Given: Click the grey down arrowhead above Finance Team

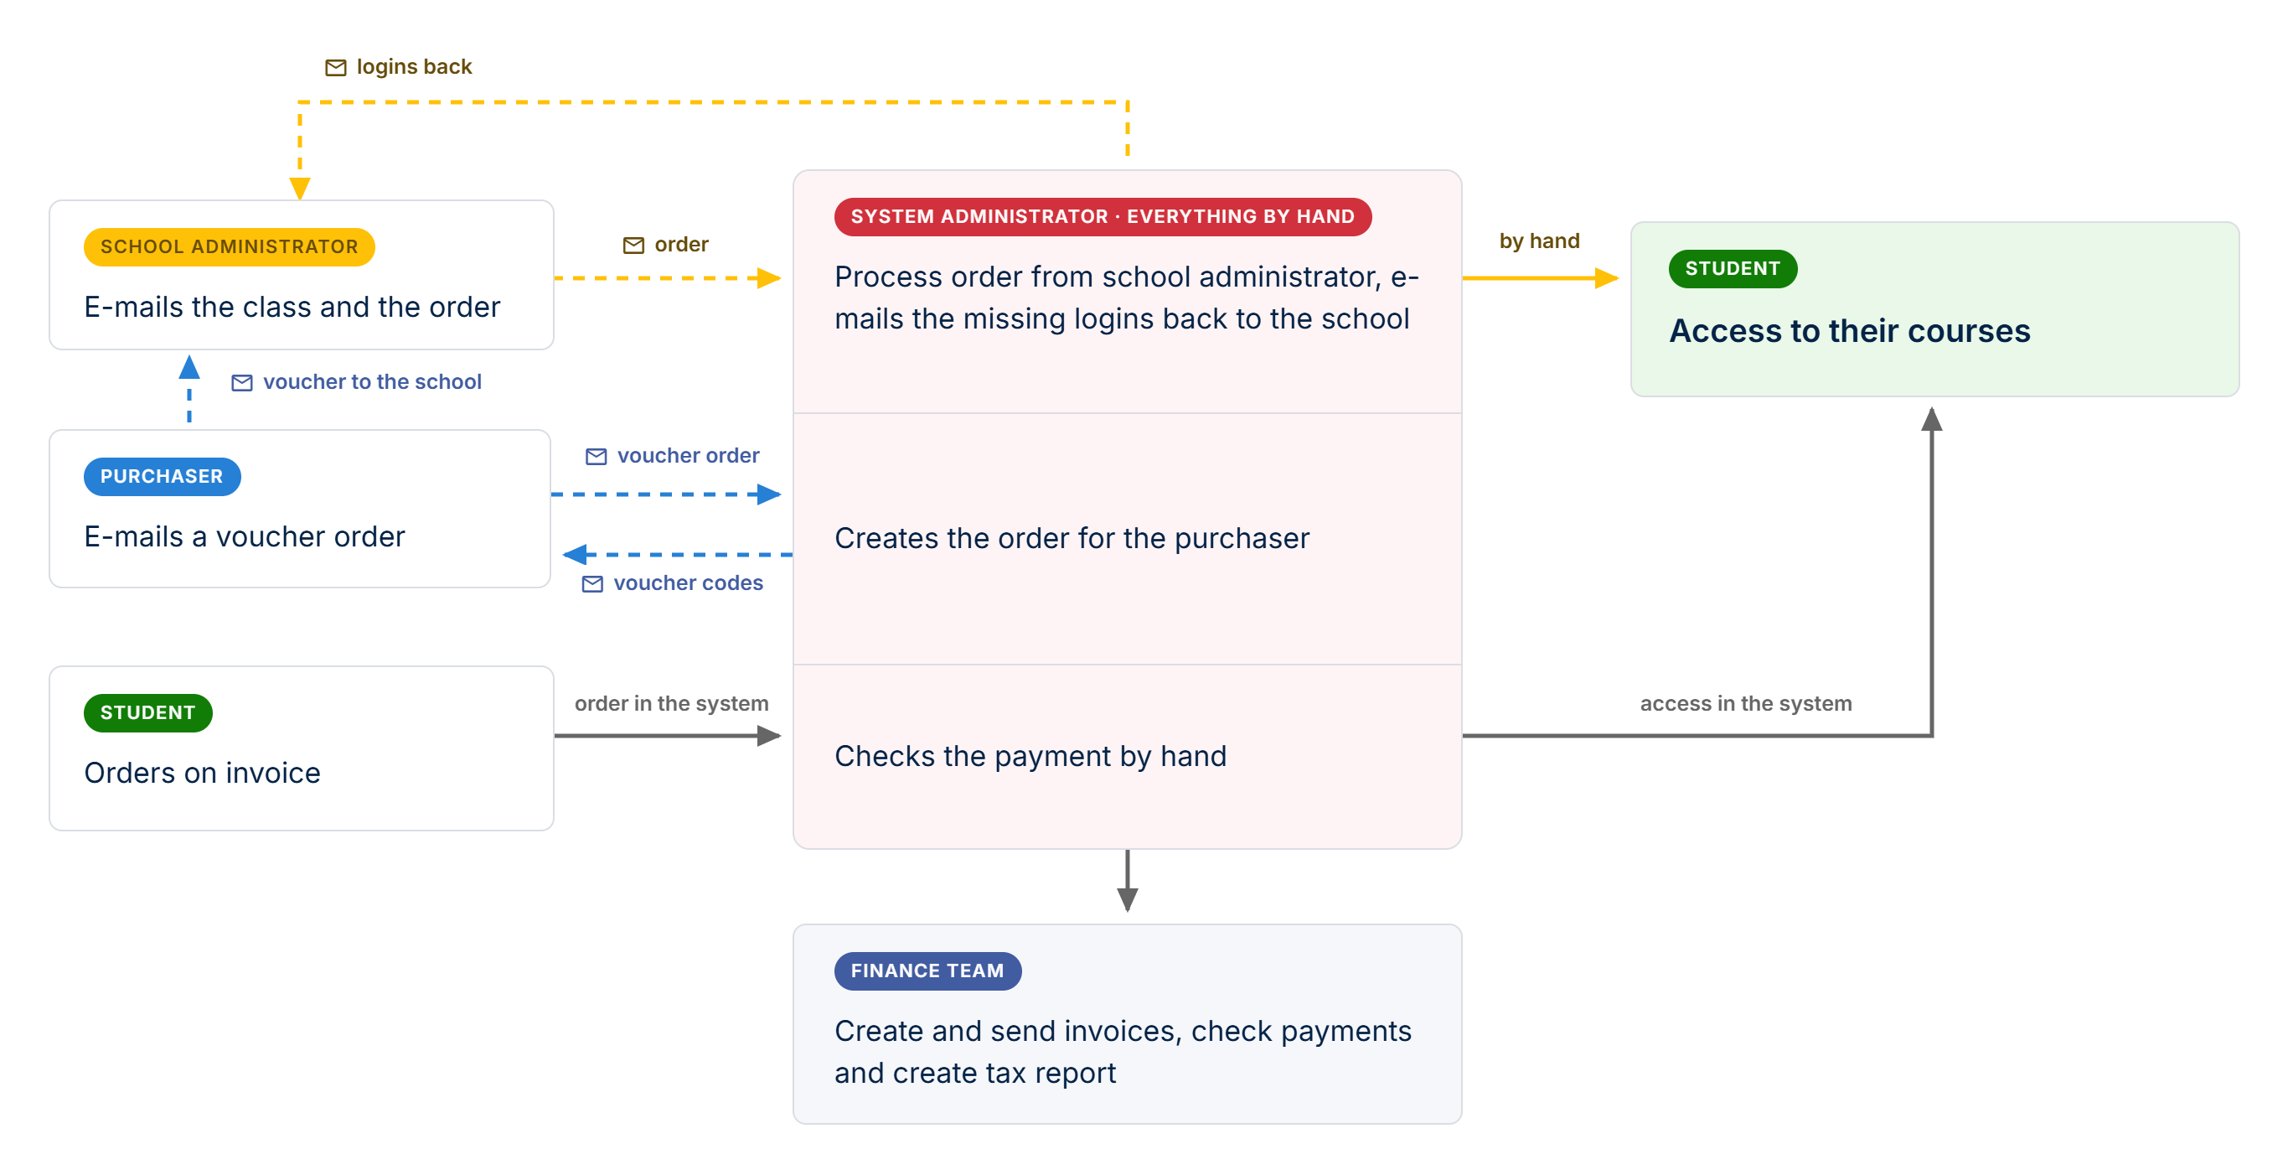Looking at the screenshot, I should pos(1127,899).
